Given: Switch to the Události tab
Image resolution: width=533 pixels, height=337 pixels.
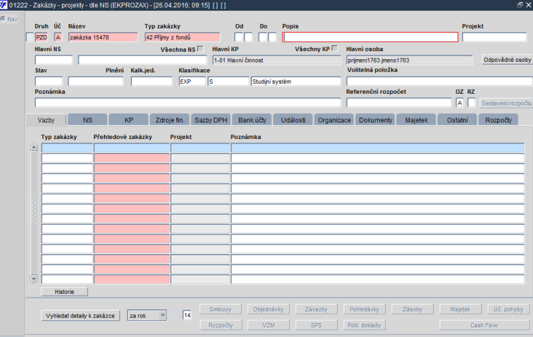Looking at the screenshot, I should [x=293, y=120].
